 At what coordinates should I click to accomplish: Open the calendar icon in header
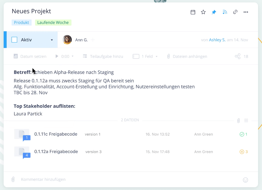tap(193, 12)
